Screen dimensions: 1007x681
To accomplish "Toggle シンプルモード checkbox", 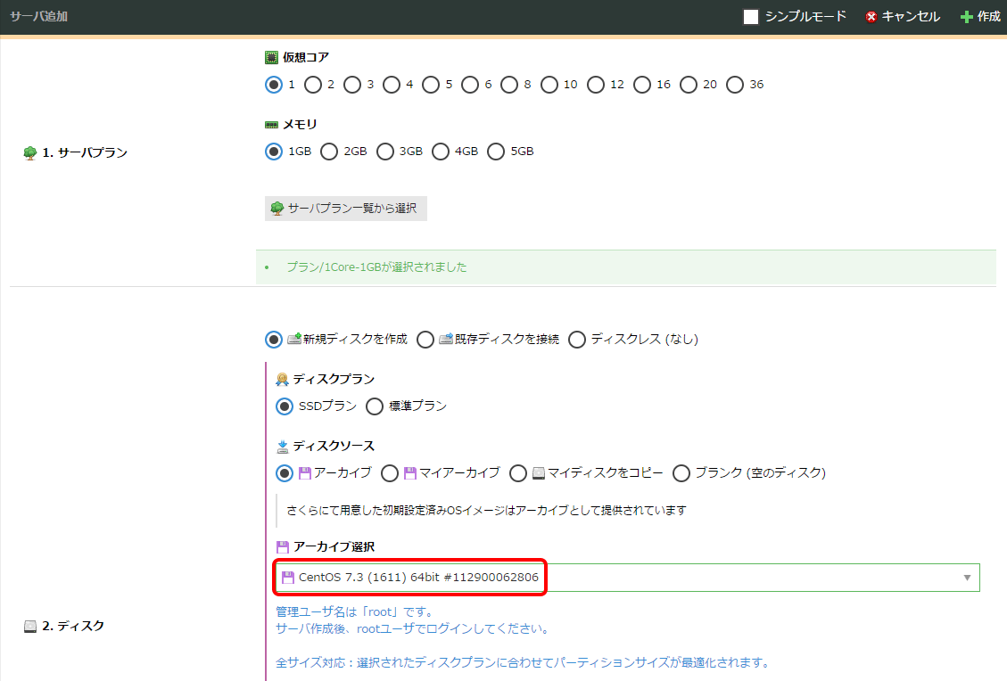I will 751,17.
